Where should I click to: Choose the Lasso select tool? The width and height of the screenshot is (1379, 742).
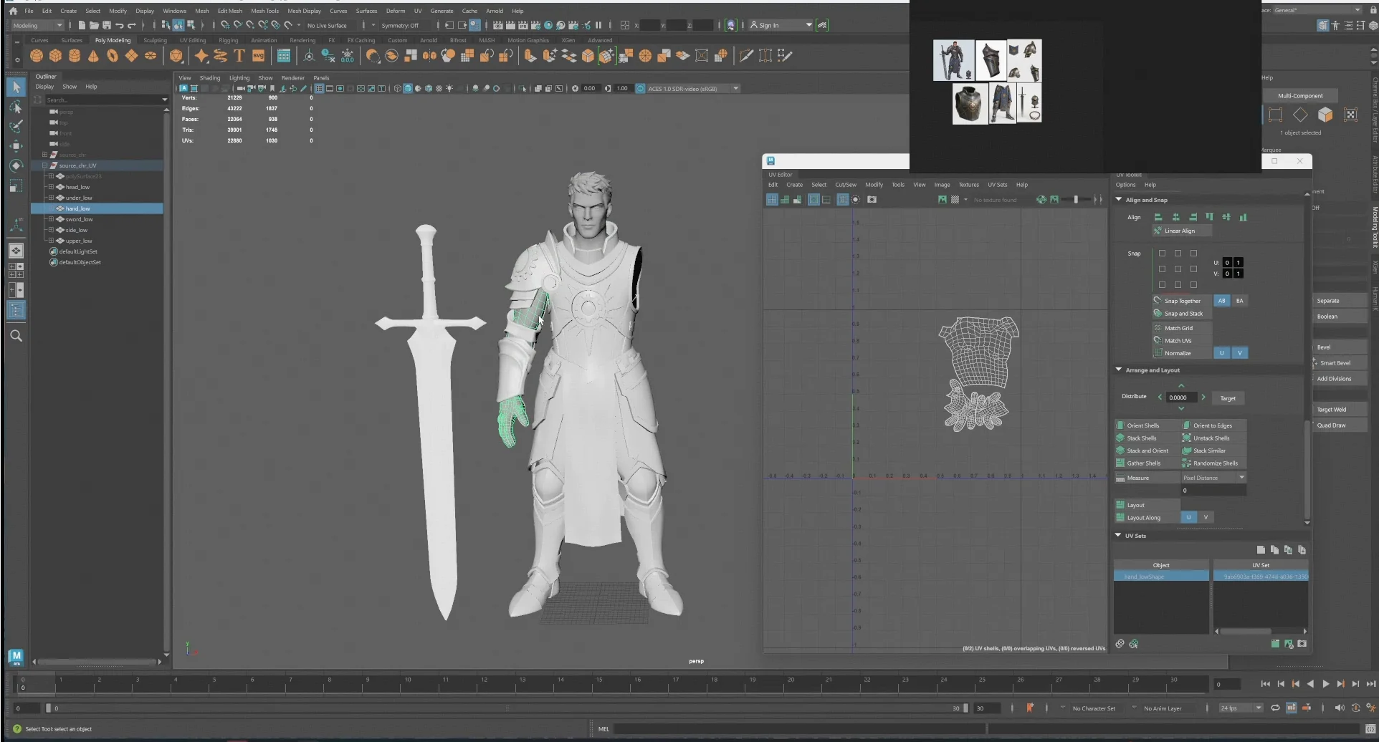[x=16, y=107]
